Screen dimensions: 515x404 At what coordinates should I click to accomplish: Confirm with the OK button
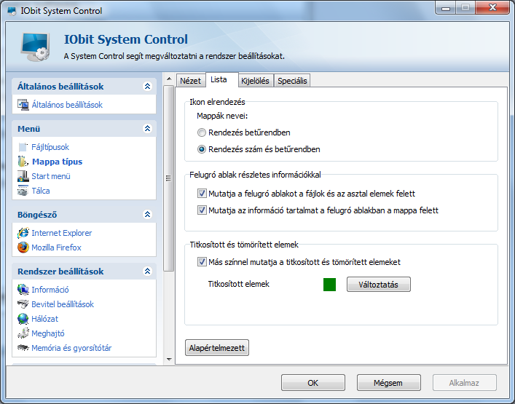coord(313,383)
